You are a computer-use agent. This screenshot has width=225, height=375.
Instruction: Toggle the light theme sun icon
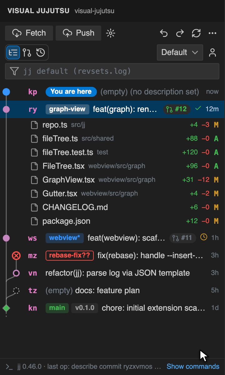click(111, 33)
